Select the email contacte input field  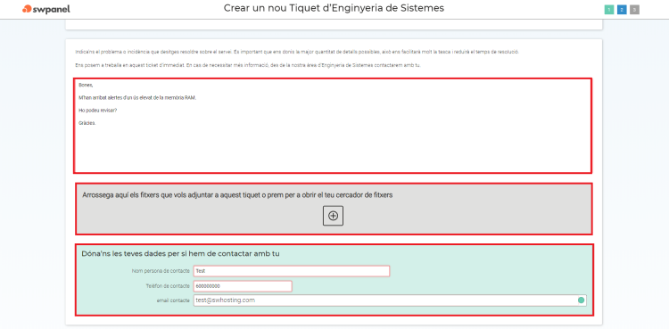point(390,300)
